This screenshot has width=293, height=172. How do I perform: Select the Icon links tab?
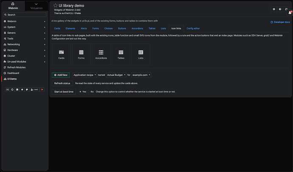click(176, 28)
